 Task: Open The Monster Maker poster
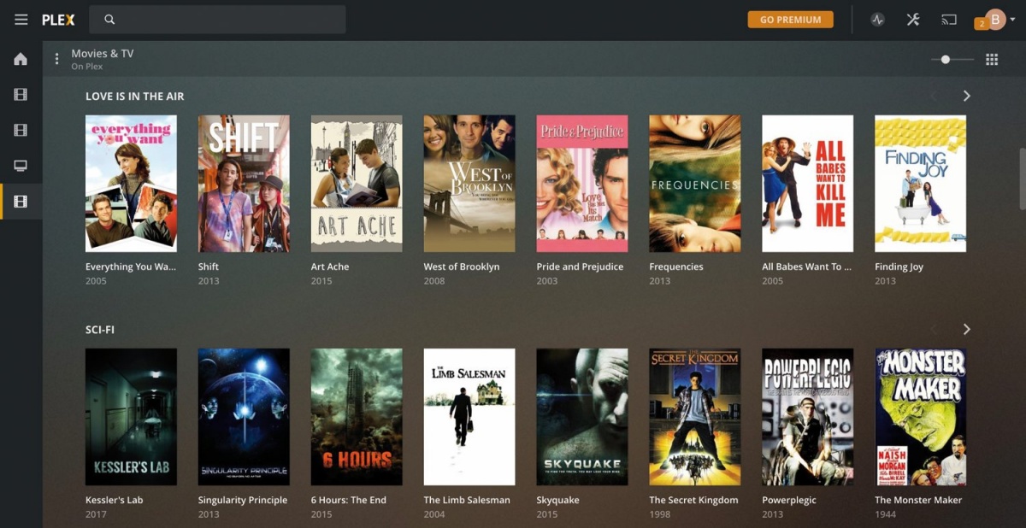click(x=921, y=417)
